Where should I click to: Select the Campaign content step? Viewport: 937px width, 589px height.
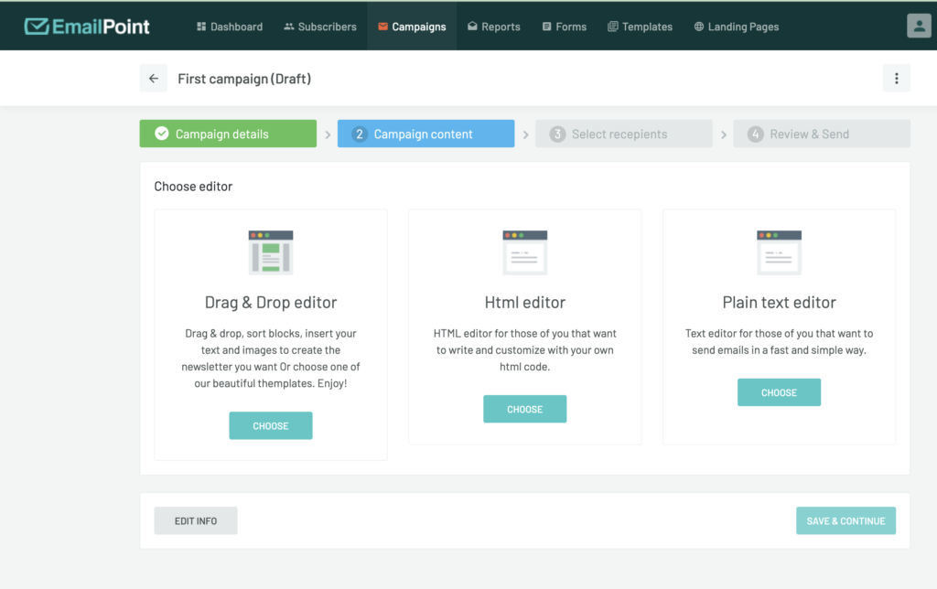425,134
